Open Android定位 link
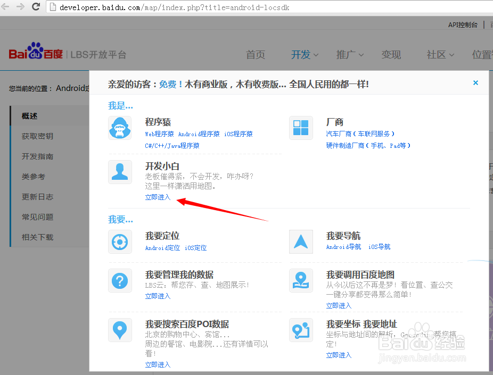Viewport: 493px width, 375px height. 162,248
